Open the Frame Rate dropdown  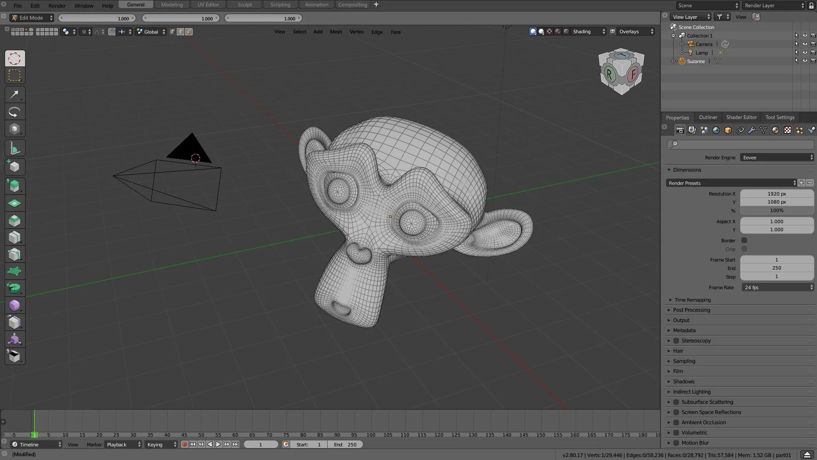[777, 287]
